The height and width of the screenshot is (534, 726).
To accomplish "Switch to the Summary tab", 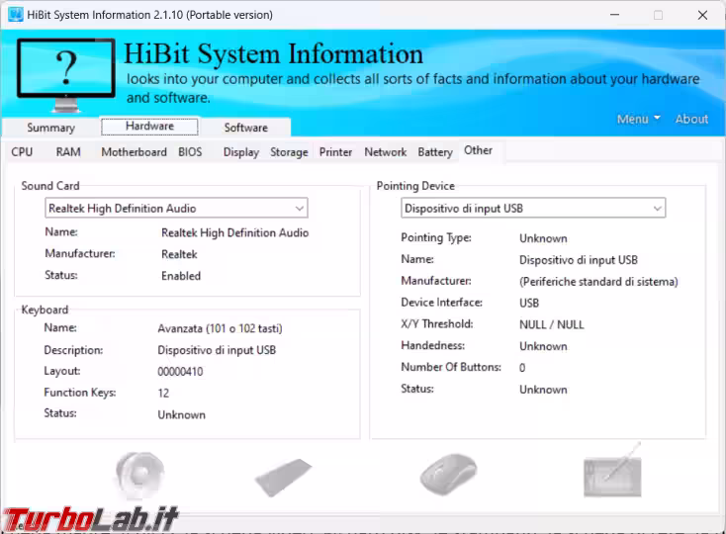I will tap(50, 128).
